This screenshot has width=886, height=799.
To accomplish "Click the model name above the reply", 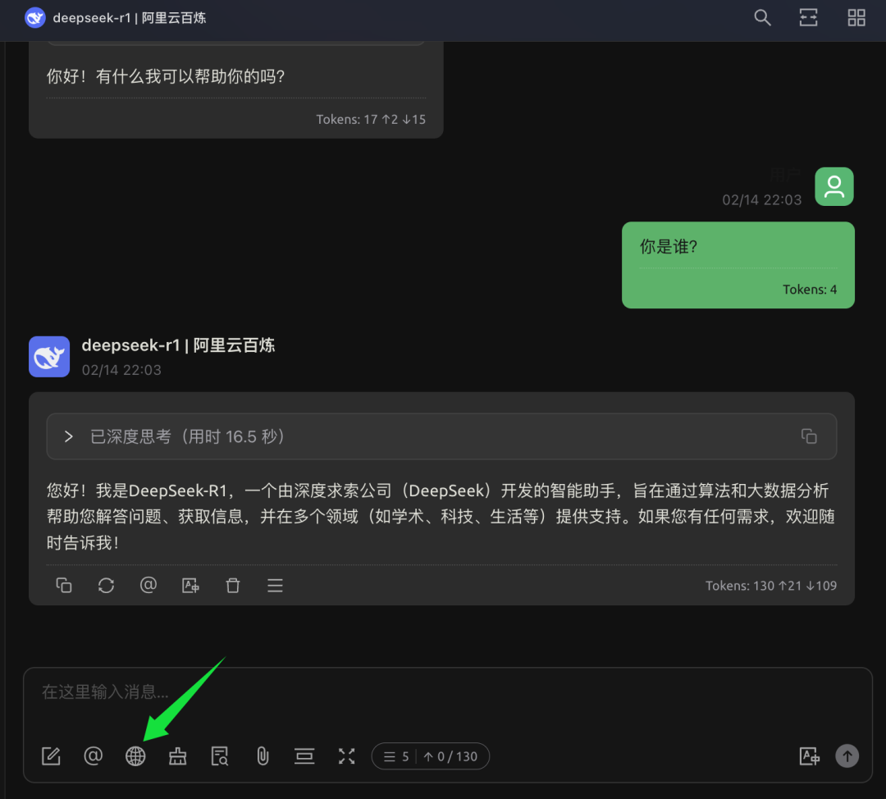I will 178,345.
